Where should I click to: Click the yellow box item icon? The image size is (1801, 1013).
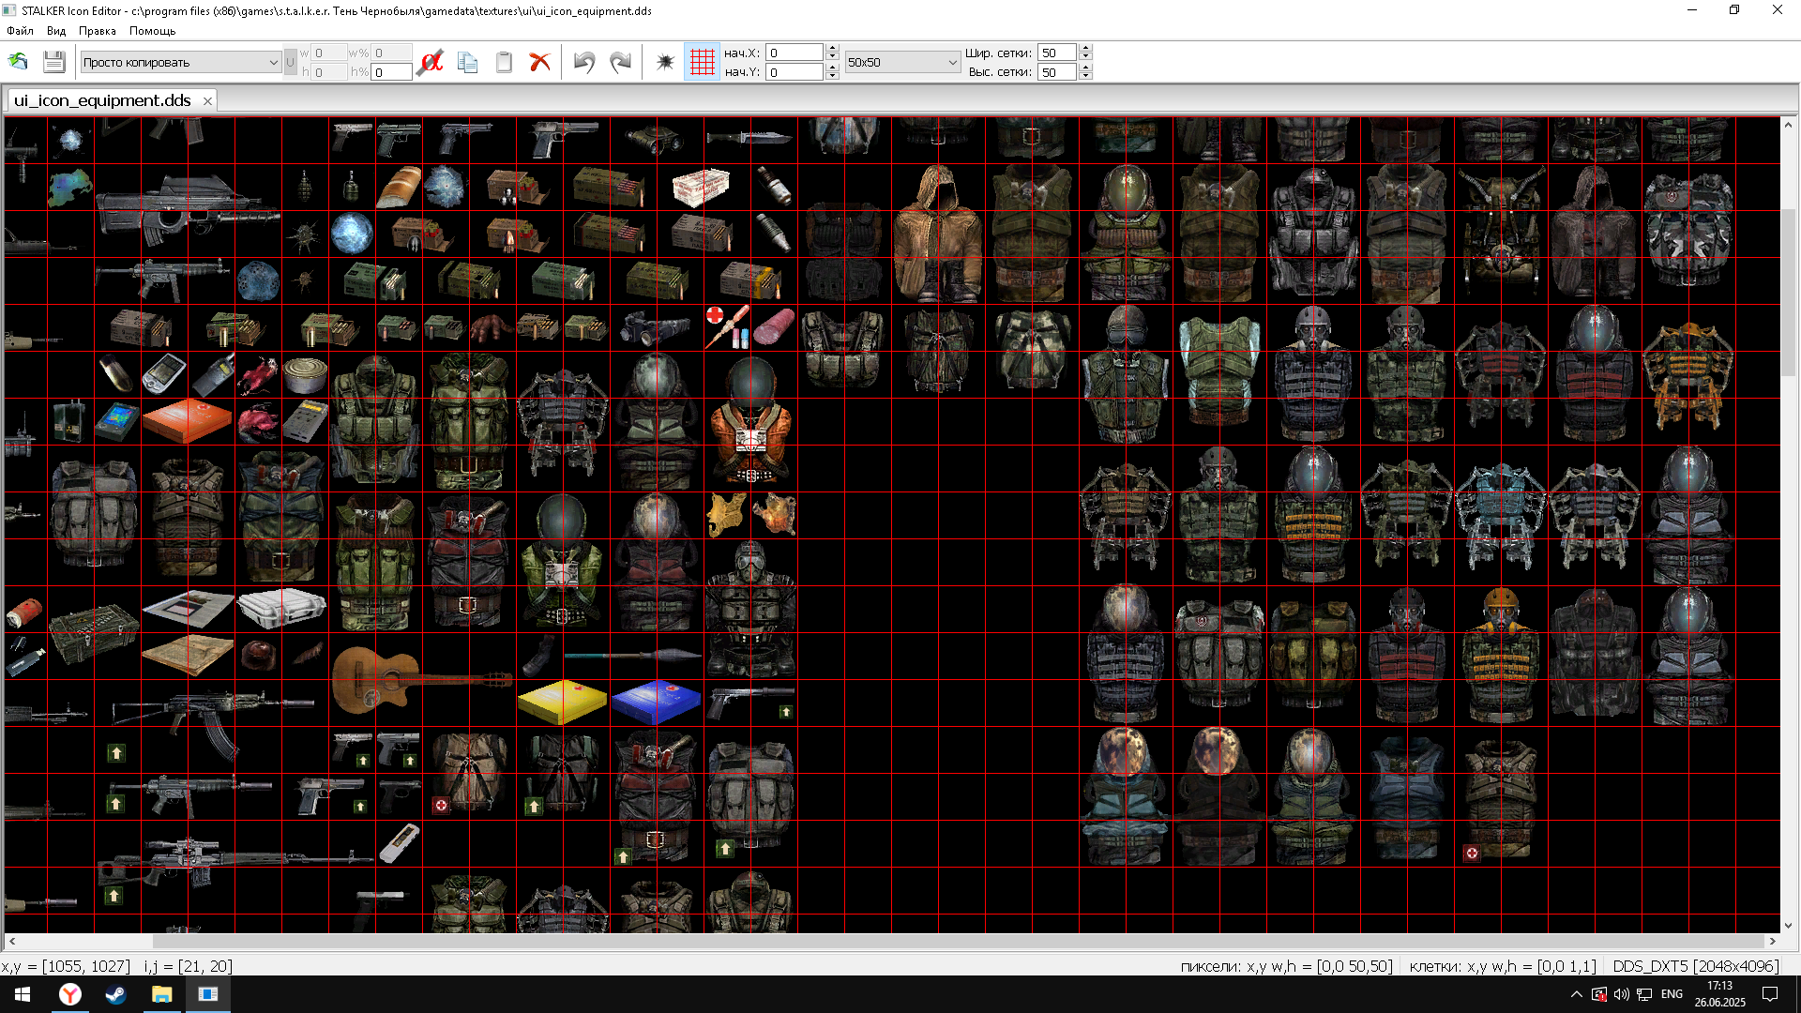(562, 702)
